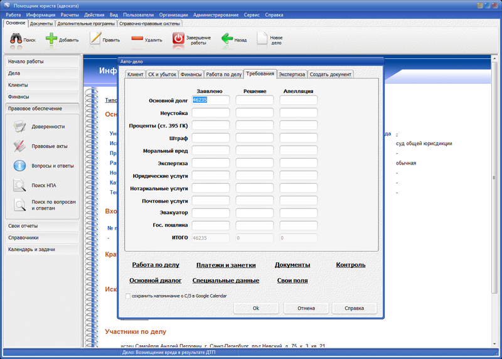Image resolution: width=502 pixels, height=359 pixels.
Task: Open Вопросы и ответы info icon
Action: click(20, 166)
